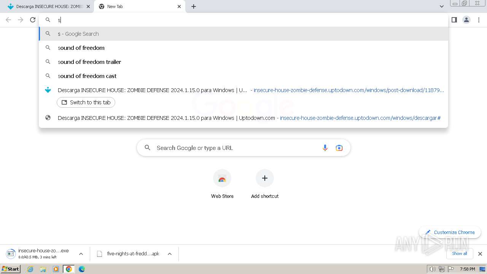Choose 'sound of freedom trailer' suggestion
487x274 pixels.
tap(243, 62)
